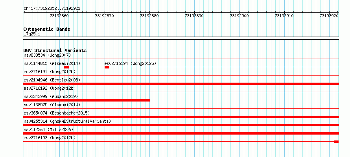
Task: Click ruler position 73192870
Action: (x=105, y=16)
